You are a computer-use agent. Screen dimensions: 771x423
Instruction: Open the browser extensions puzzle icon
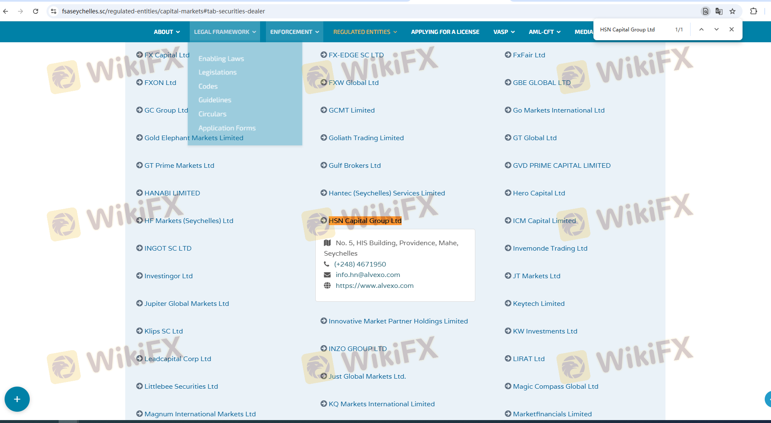point(753,11)
